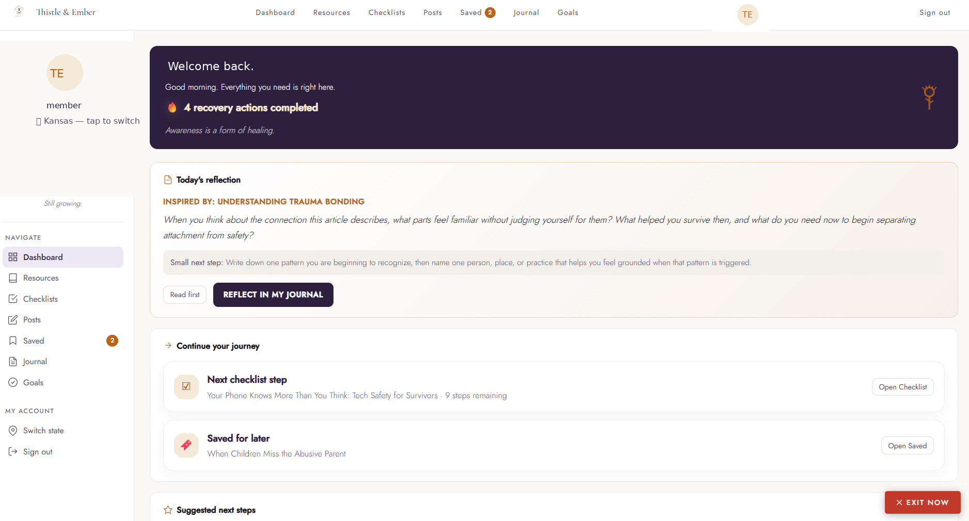The height and width of the screenshot is (521, 969).
Task: Open Resources from the top navigation
Action: (x=331, y=12)
